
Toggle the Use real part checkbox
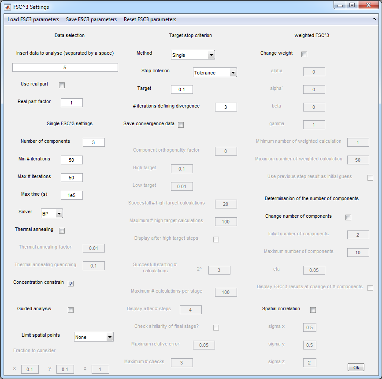click(x=62, y=85)
